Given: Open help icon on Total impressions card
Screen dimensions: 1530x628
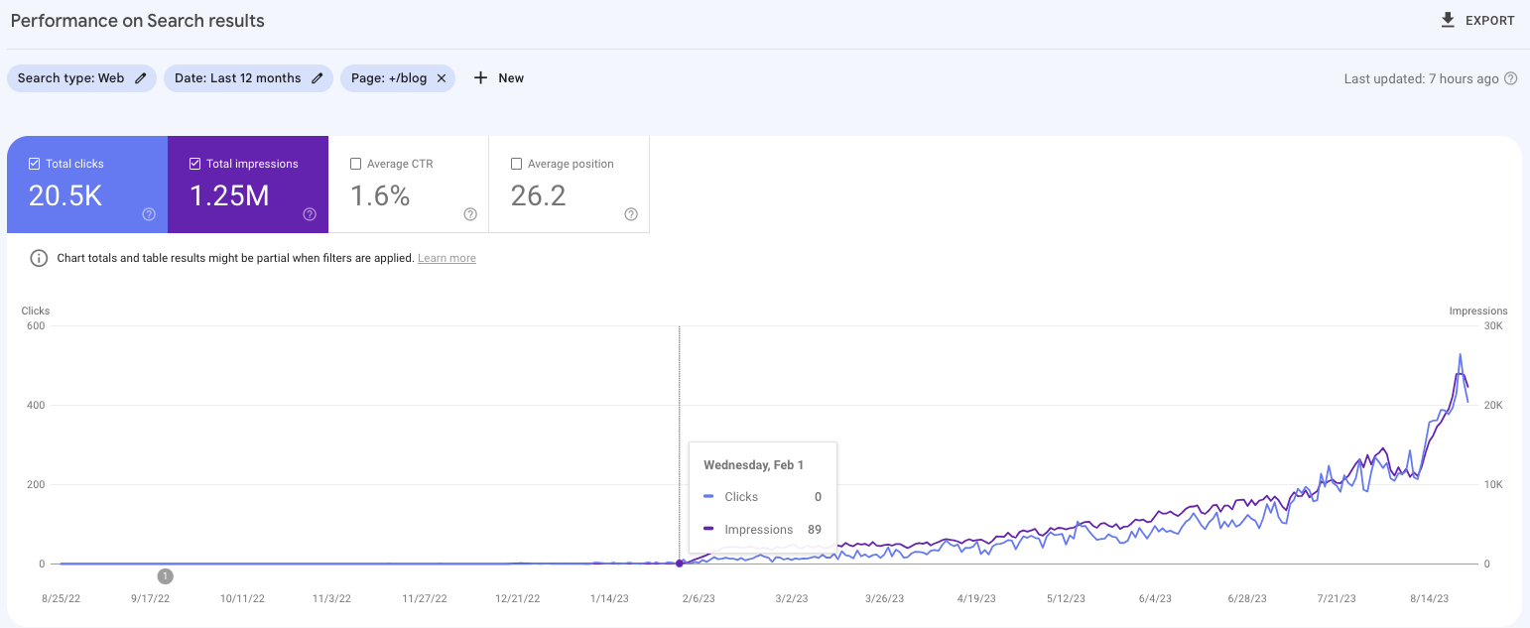Looking at the screenshot, I should [x=310, y=214].
